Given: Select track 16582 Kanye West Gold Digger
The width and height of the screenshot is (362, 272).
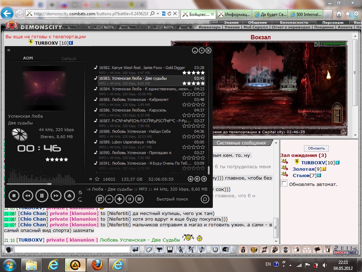Looking at the screenshot, I should [151, 70].
